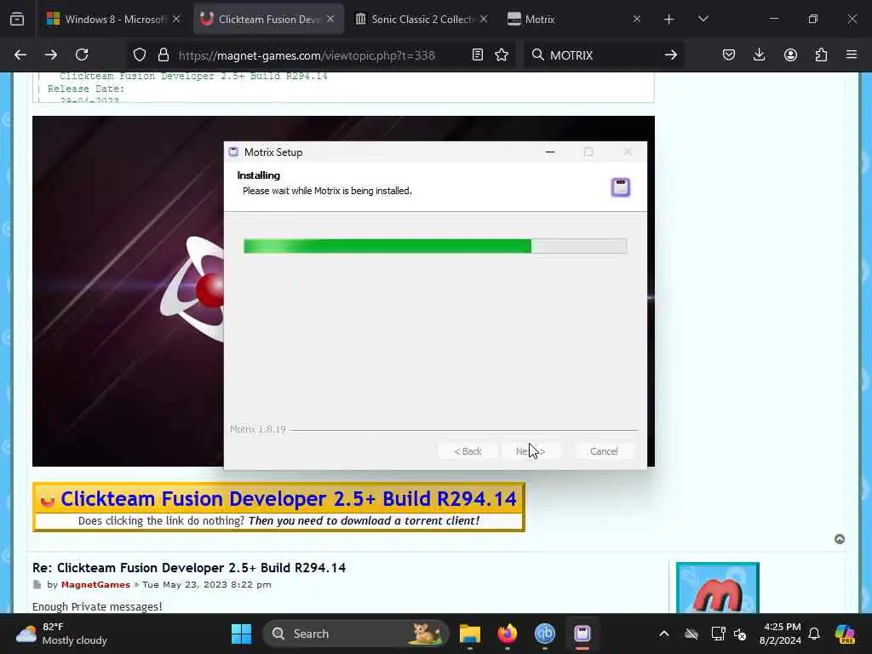Go back to previous page
The width and height of the screenshot is (872, 654).
click(20, 54)
